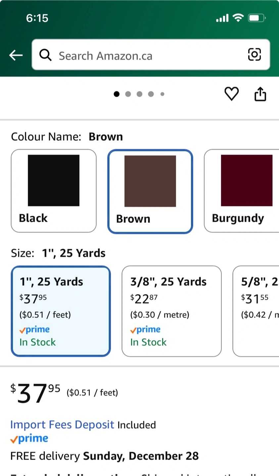This screenshot has width=279, height=476.
Task: Tap the share icon
Action: pyautogui.click(x=260, y=94)
